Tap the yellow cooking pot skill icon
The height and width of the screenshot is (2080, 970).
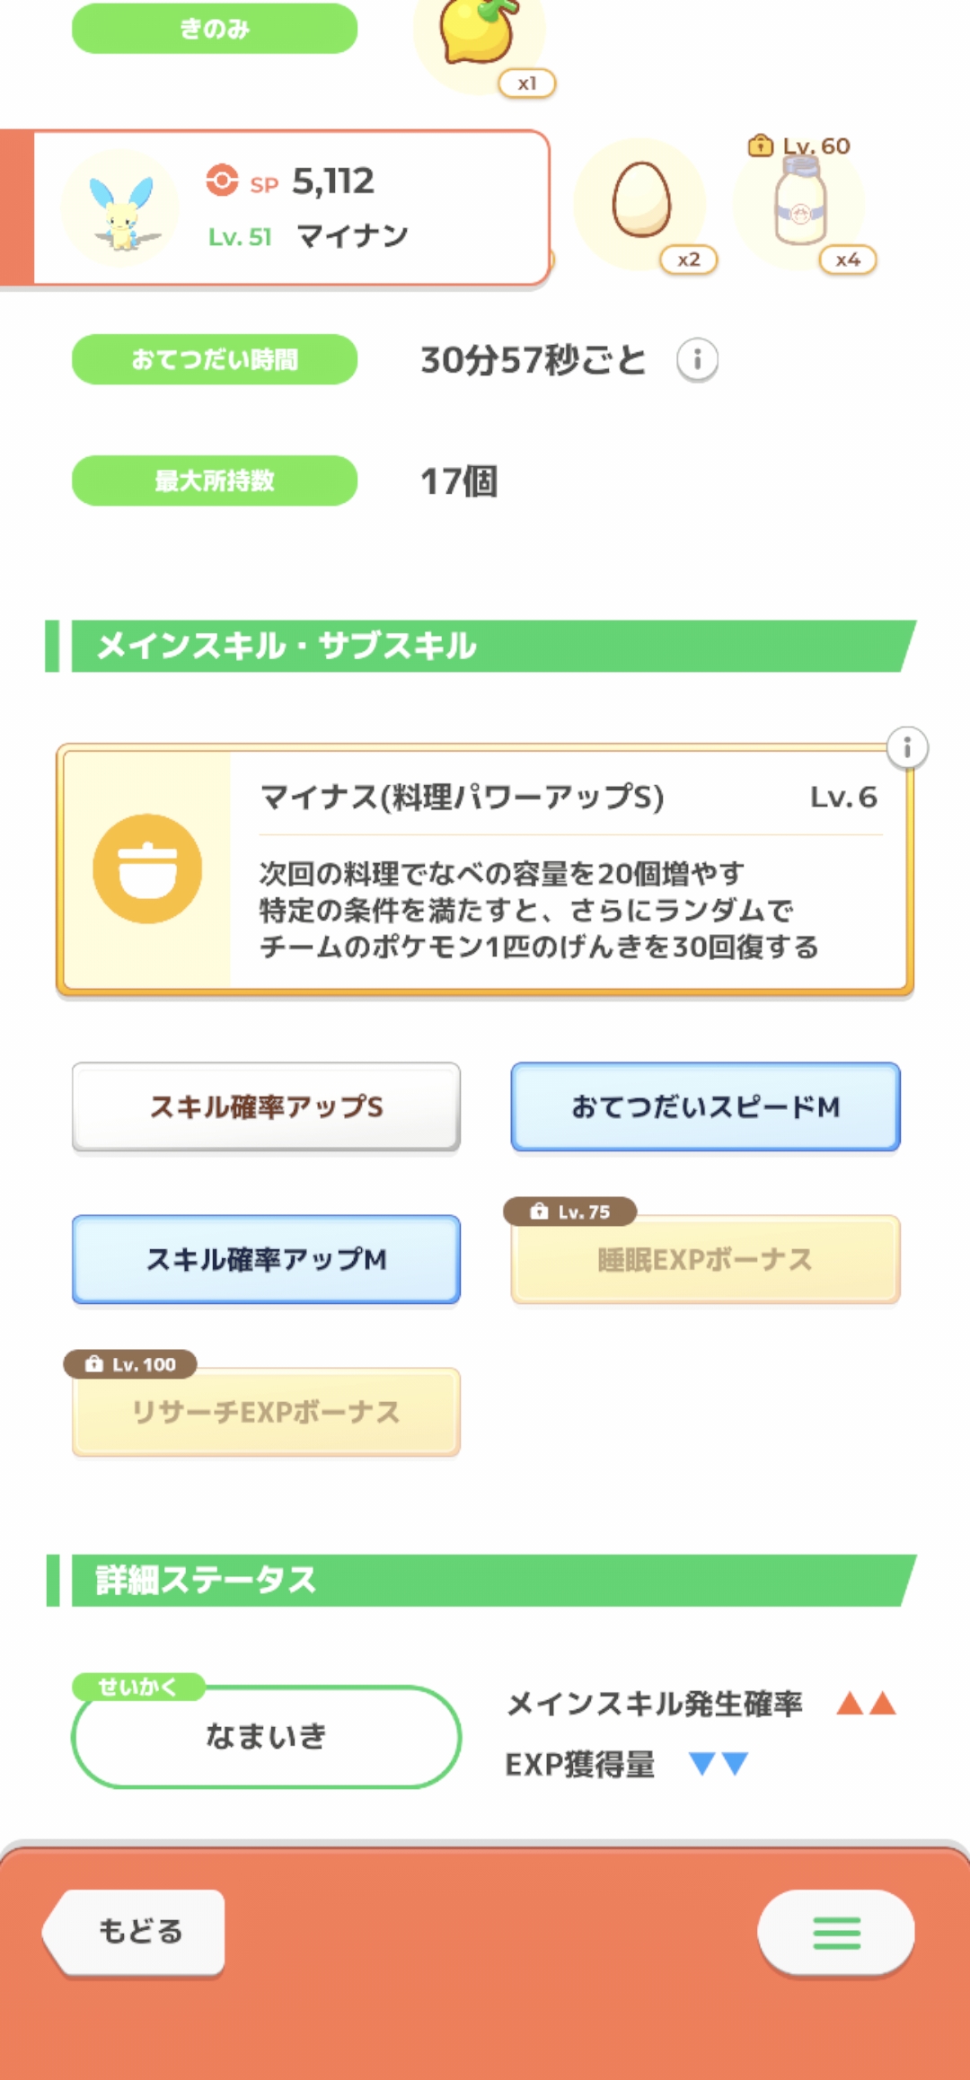(x=147, y=868)
